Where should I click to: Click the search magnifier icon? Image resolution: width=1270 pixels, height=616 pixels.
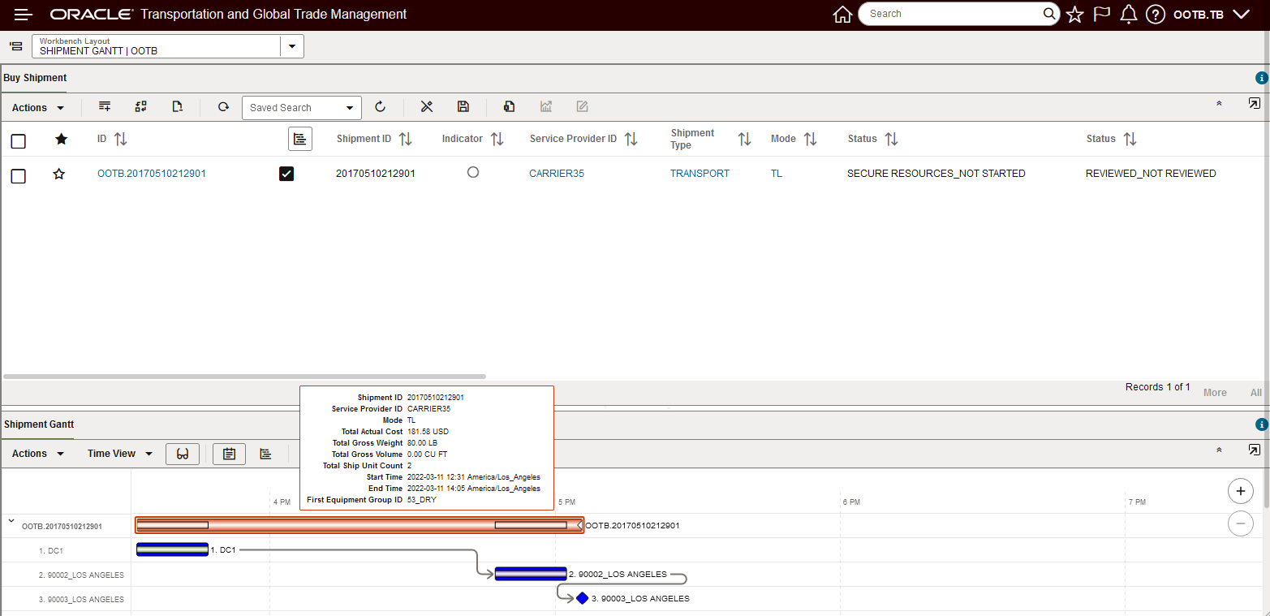pos(1049,14)
